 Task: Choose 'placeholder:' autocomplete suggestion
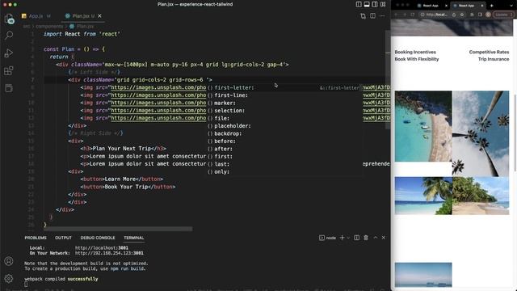[x=284, y=126]
